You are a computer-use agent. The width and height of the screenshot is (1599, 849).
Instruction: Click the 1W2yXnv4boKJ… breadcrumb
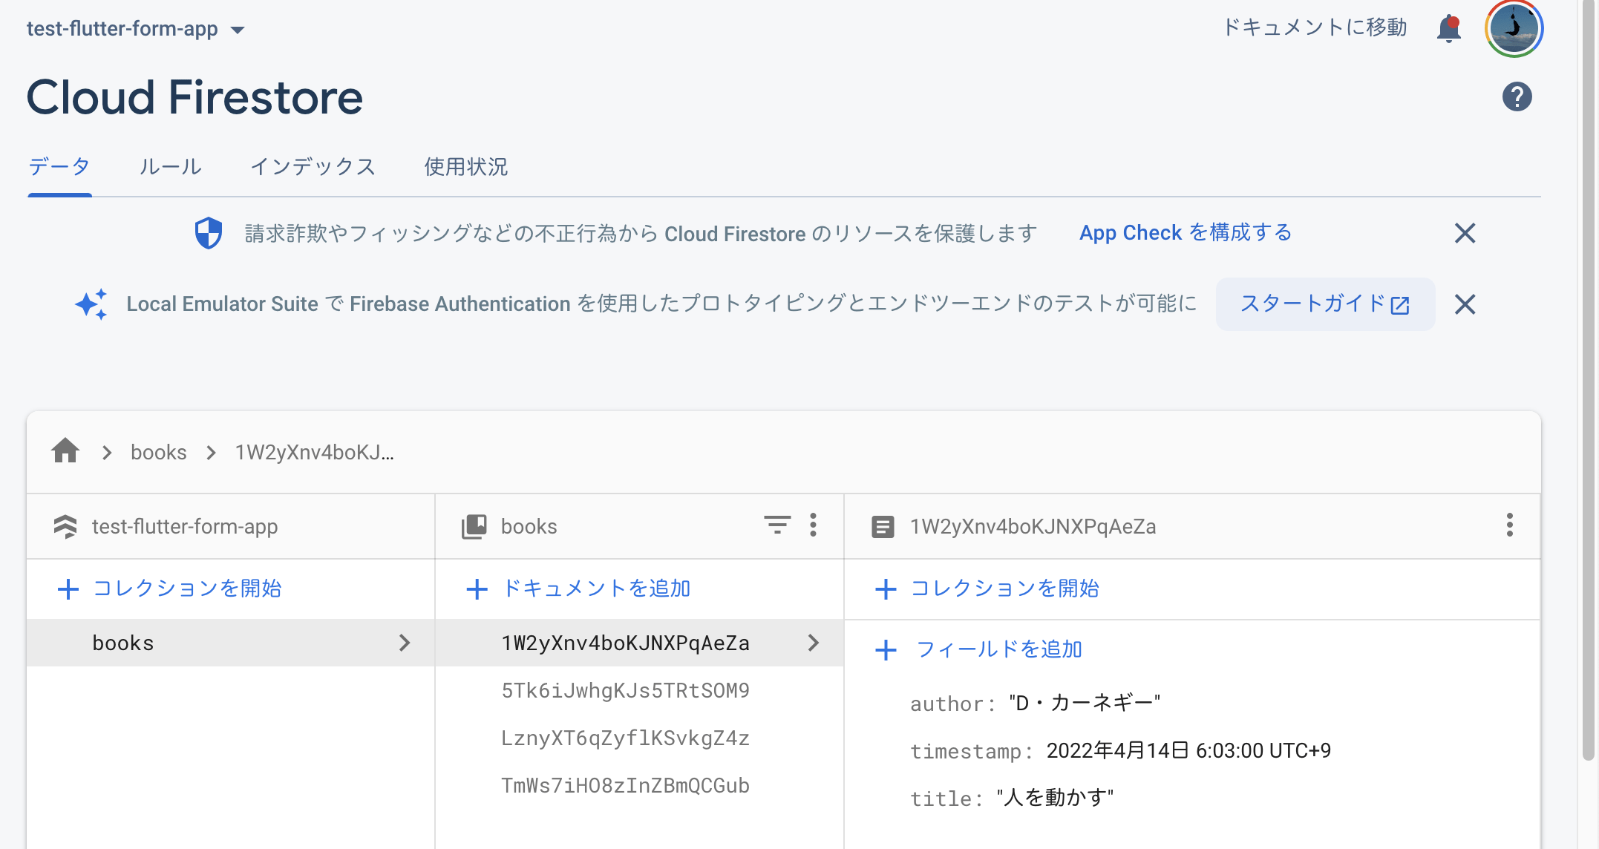pos(315,452)
